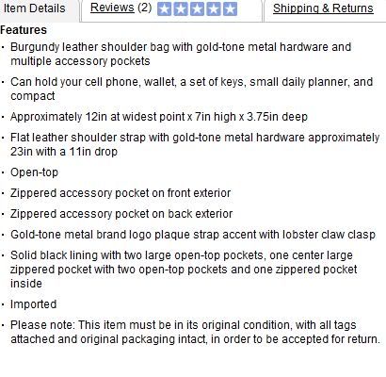
Task: Click the fifth rating star
Action: pyautogui.click(x=230, y=9)
